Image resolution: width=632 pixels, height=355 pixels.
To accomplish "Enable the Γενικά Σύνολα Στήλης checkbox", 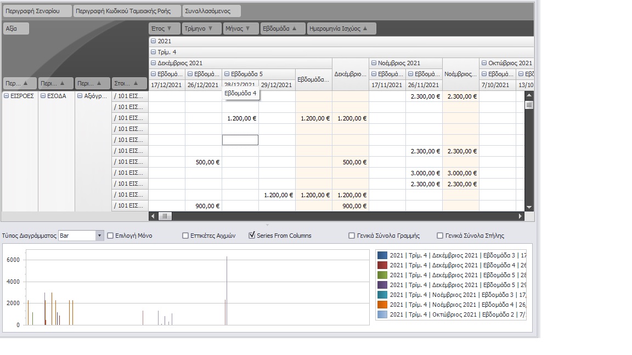I will tap(440, 236).
